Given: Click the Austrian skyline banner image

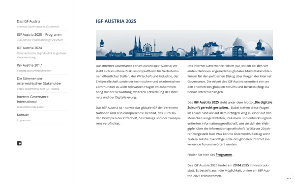Looking at the screenshot, I should tap(184, 45).
